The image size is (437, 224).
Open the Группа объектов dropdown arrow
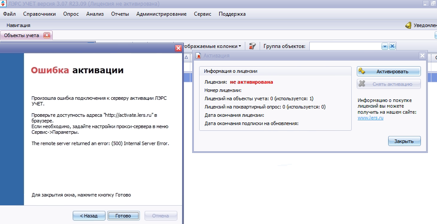click(385, 46)
